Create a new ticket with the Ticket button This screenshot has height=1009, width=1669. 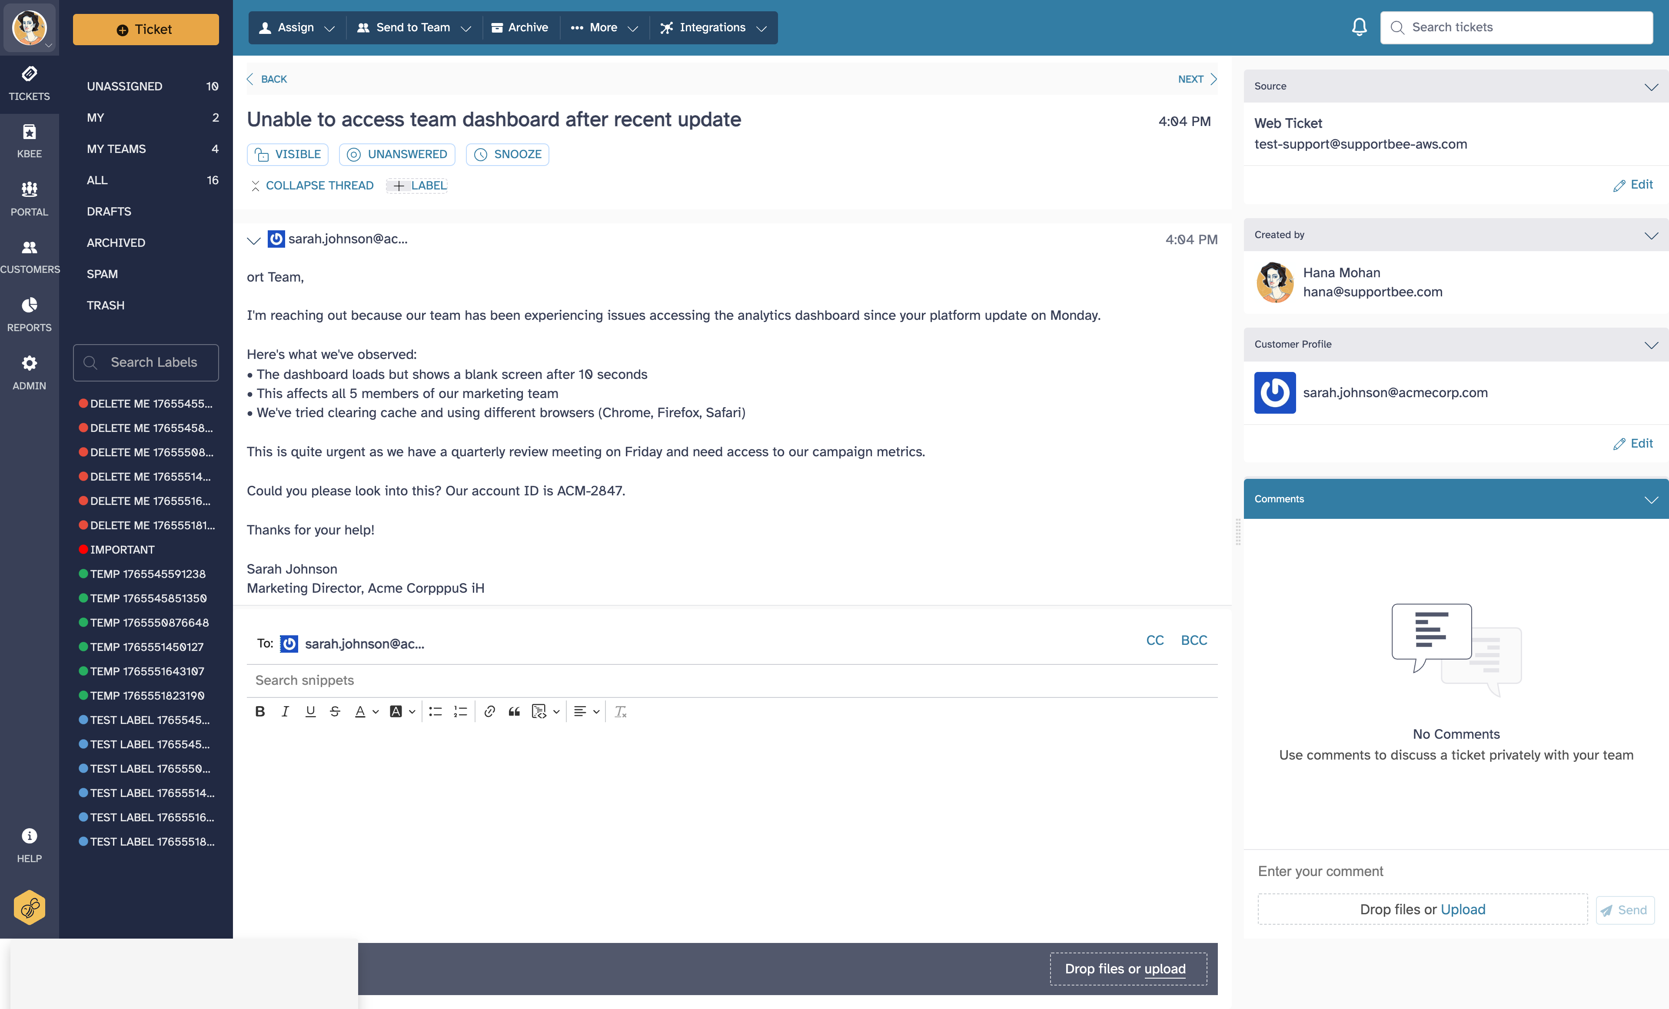145,29
